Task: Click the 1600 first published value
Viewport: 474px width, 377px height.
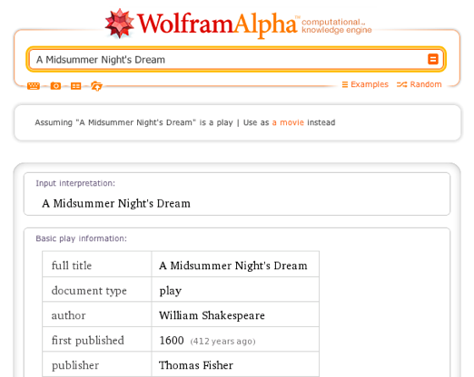Action: 172,341
